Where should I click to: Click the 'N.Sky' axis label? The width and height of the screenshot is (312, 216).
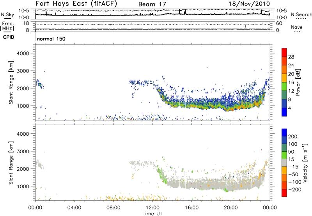click(7, 14)
